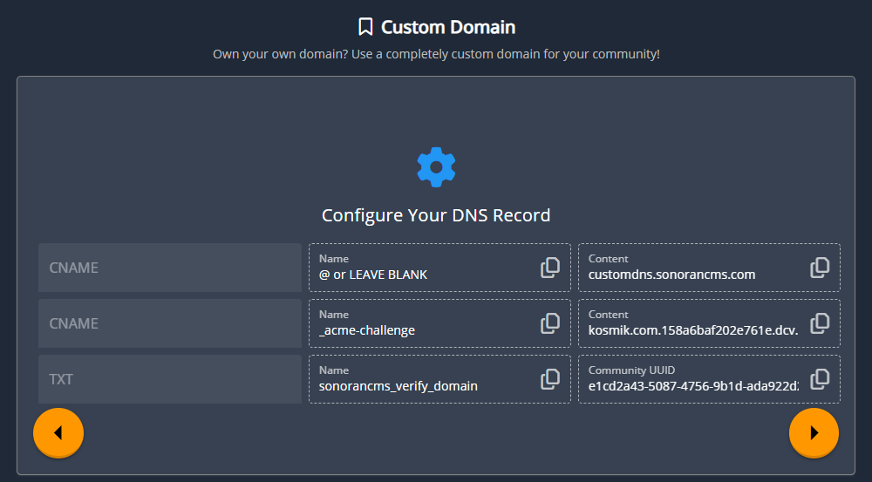872x482 pixels.
Task: Select the TXT record type field
Action: coord(170,379)
